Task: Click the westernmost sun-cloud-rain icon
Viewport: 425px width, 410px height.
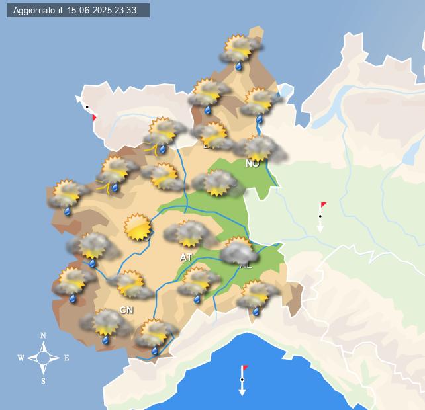Action: click(x=68, y=198)
